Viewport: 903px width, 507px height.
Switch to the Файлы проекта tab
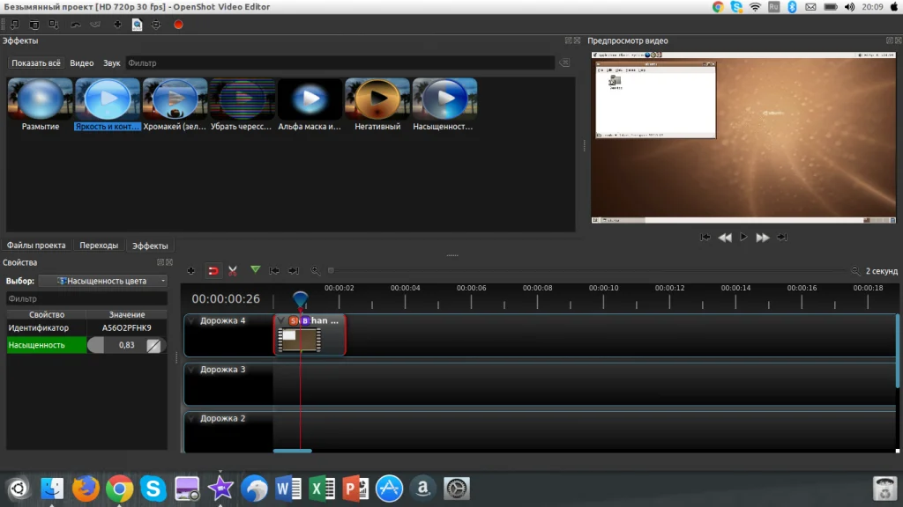[36, 246]
